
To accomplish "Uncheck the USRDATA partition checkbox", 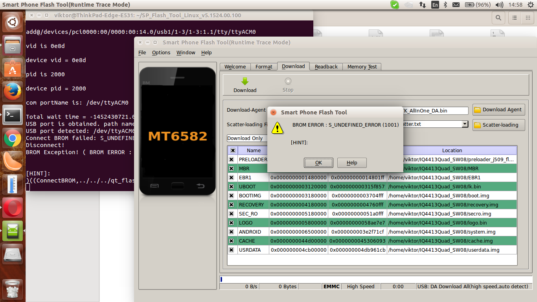I will 232,250.
